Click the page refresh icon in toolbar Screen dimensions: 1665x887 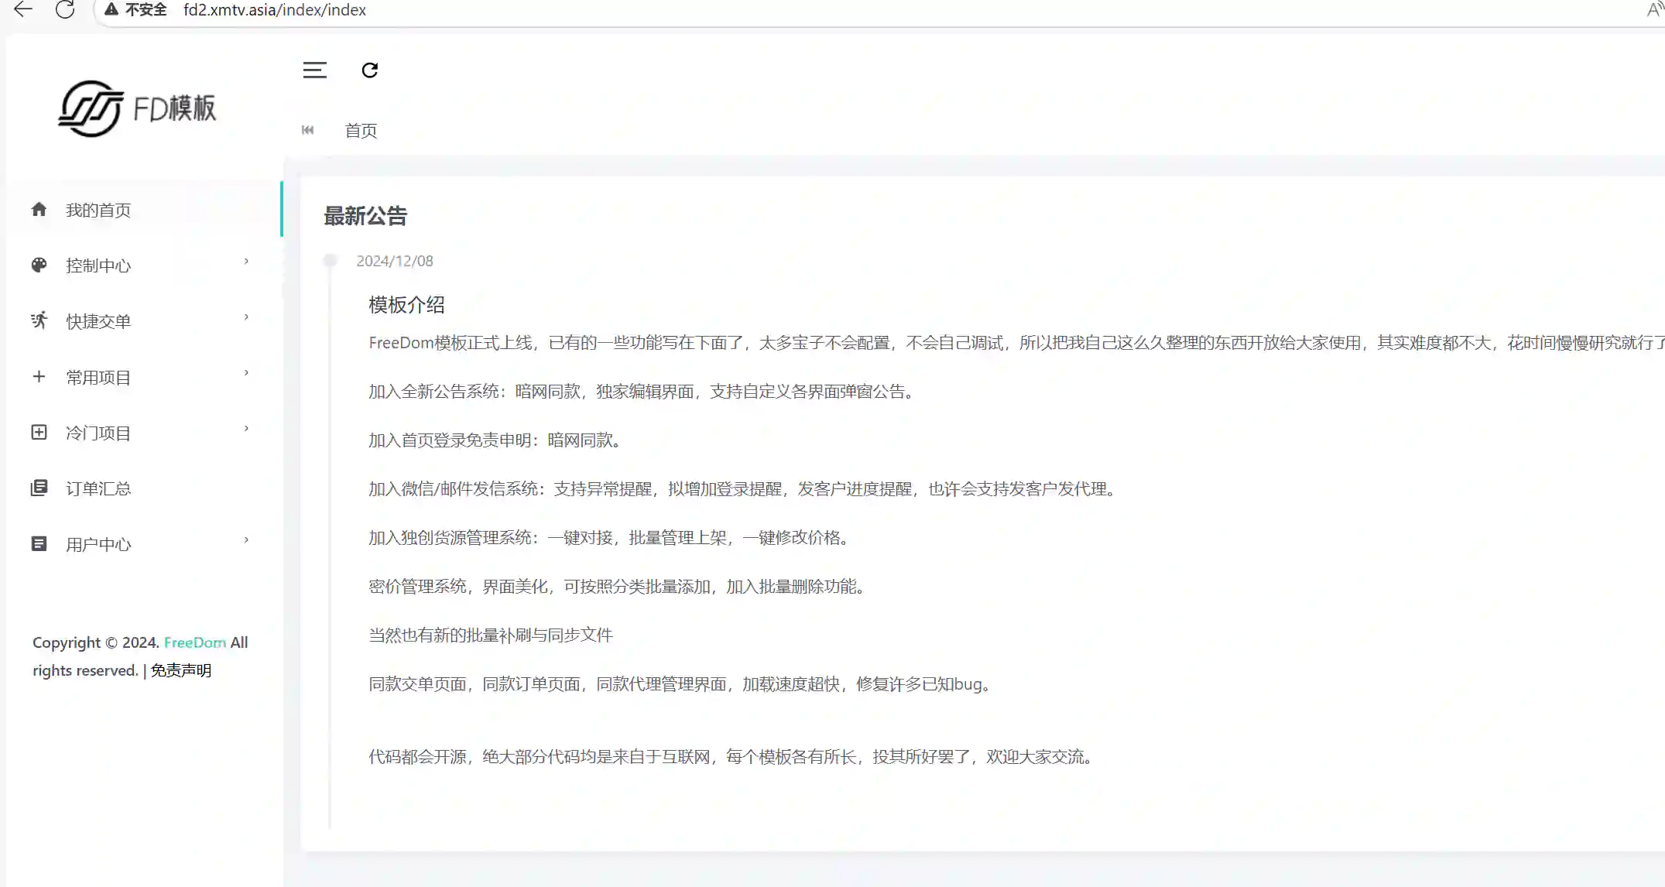(370, 70)
